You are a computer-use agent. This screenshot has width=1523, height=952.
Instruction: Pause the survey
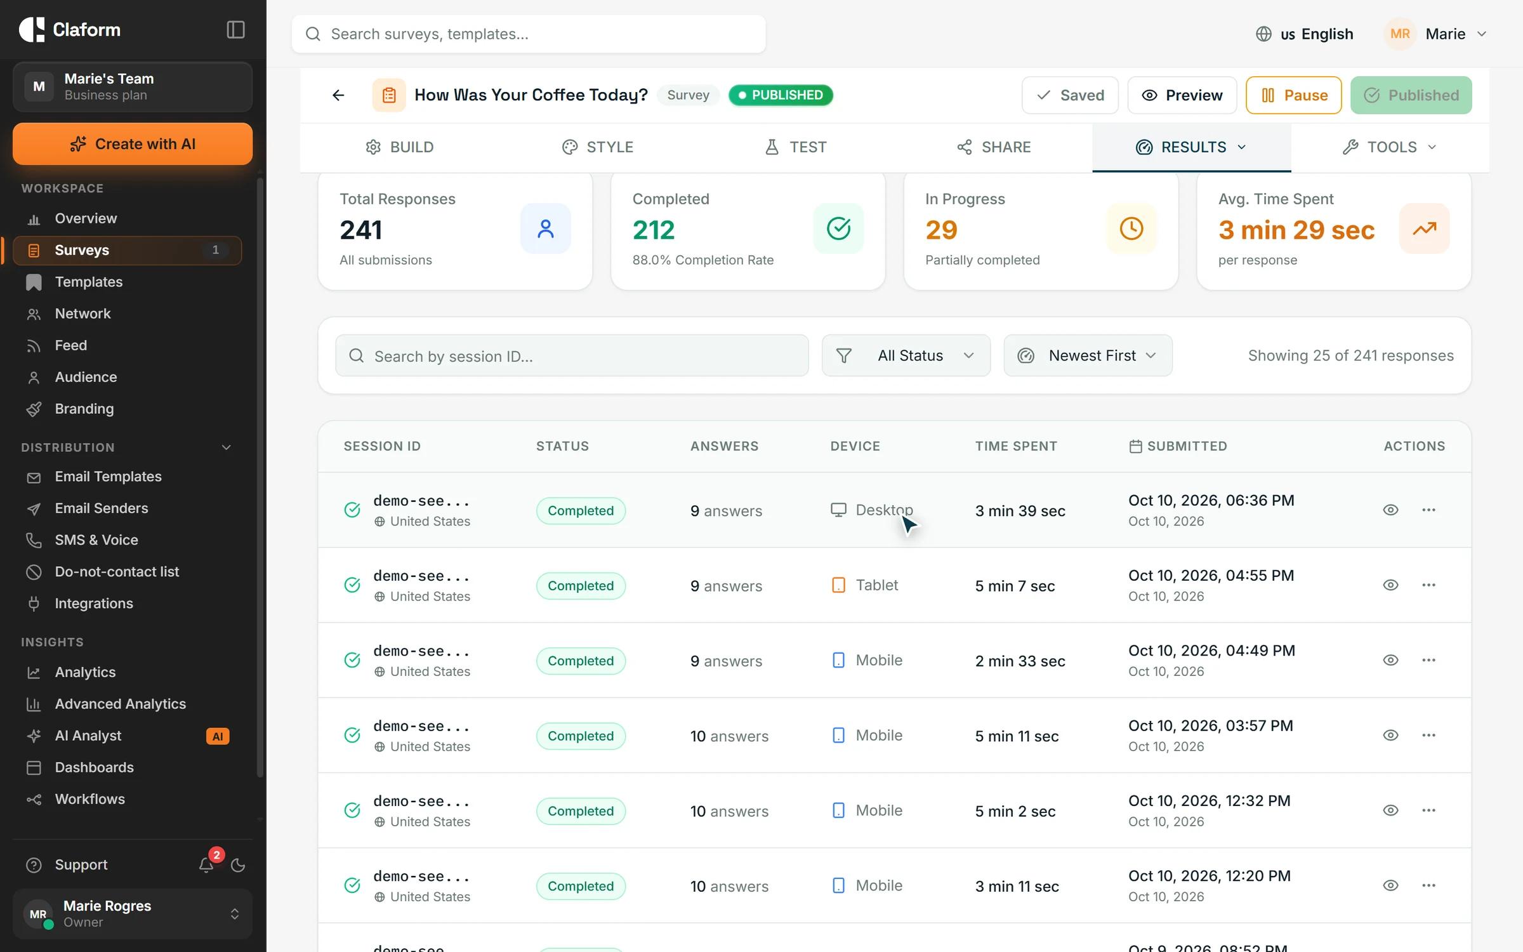click(x=1293, y=95)
